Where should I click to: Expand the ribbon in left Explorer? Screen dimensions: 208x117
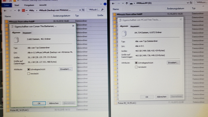coord(101,4)
